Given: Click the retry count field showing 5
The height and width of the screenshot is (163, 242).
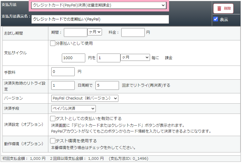Looking at the screenshot, I should click(x=107, y=85).
